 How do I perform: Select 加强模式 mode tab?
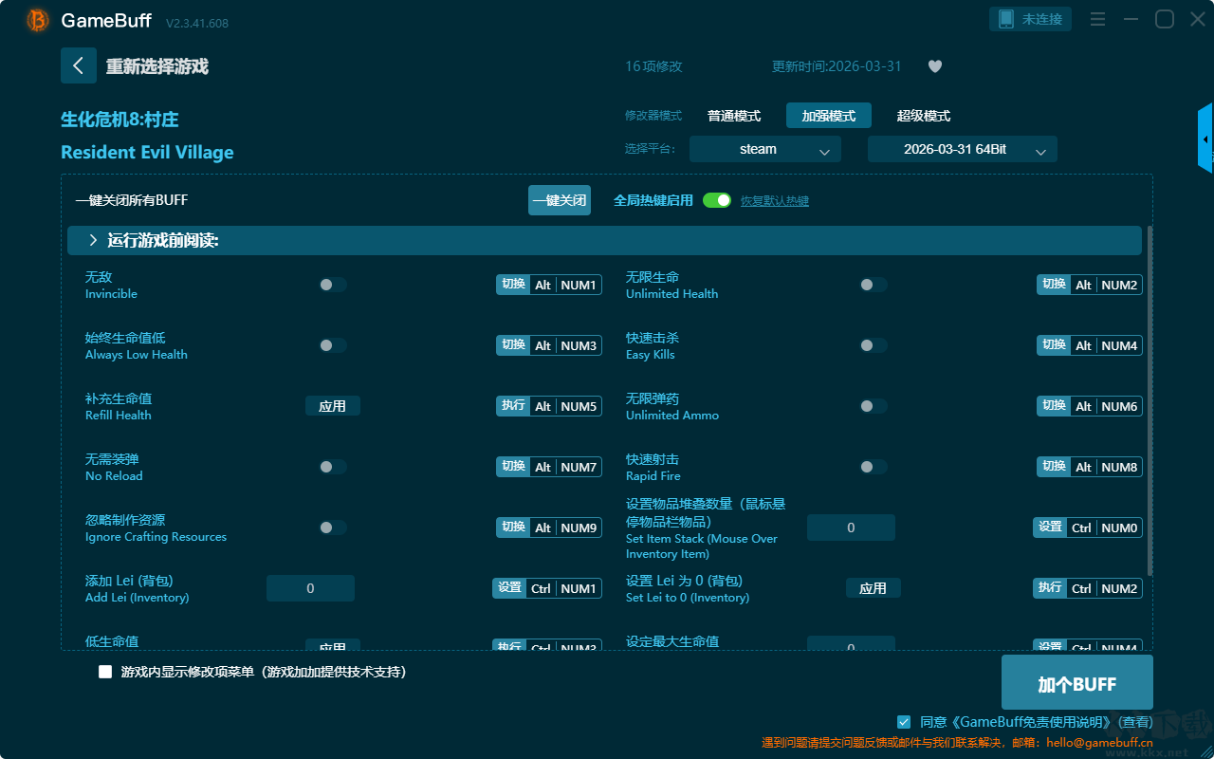829,116
